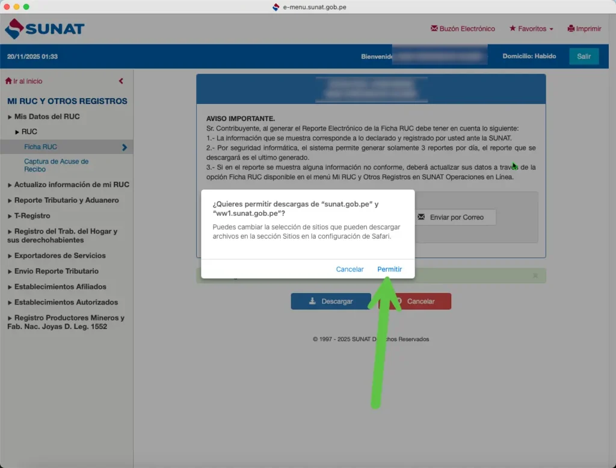Open the Favoritos dropdown menu
This screenshot has width=616, height=468.
[x=531, y=29]
